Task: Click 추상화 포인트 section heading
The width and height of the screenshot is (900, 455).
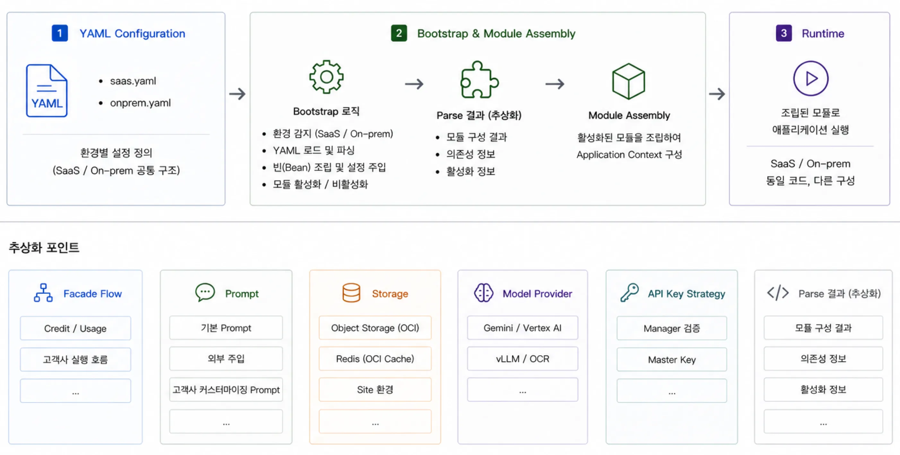Action: (x=44, y=248)
